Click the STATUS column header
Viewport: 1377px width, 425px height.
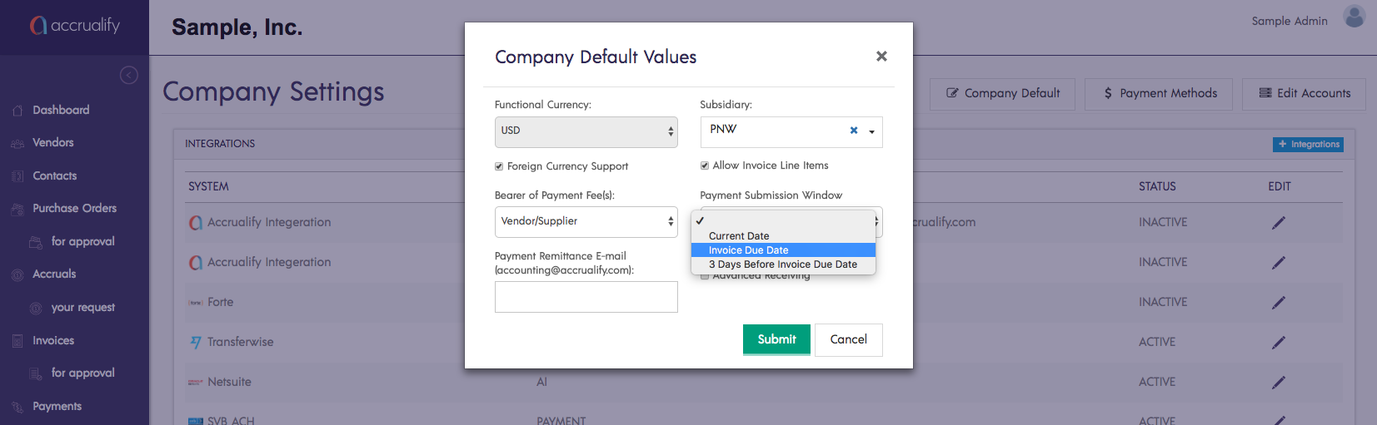(x=1157, y=186)
